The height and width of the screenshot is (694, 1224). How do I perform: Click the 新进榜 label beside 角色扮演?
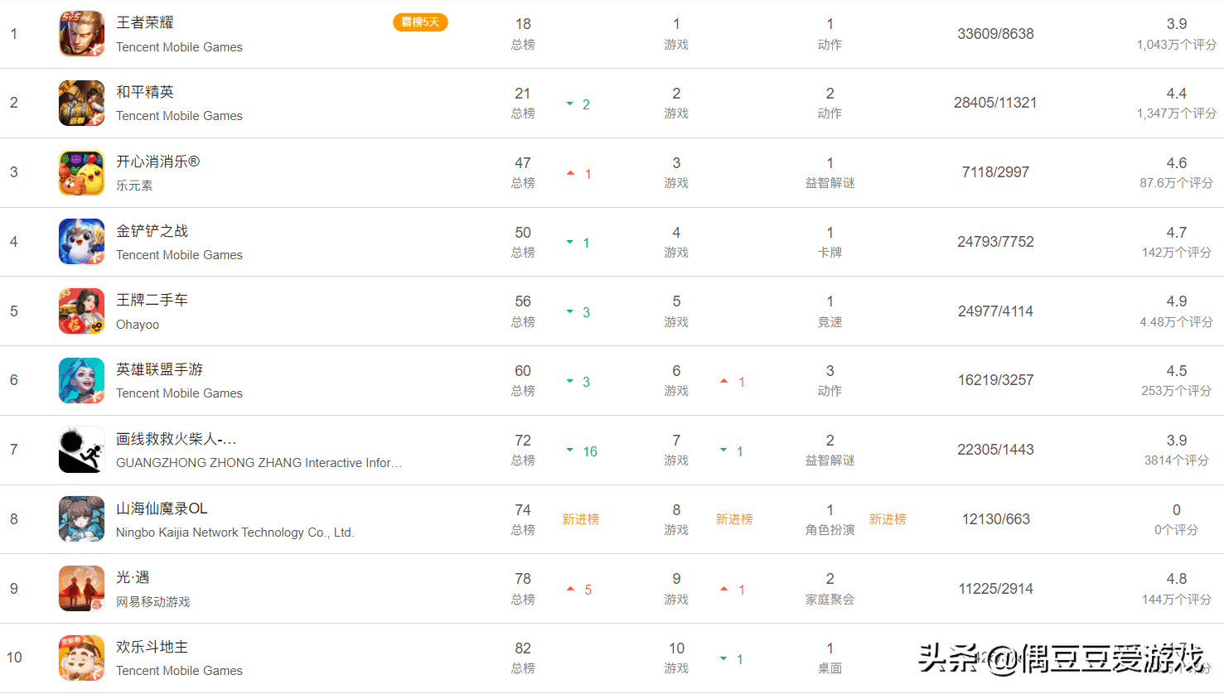pyautogui.click(x=888, y=519)
